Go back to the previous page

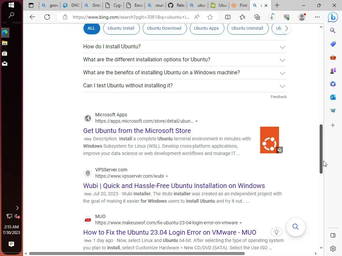[x=32, y=17]
